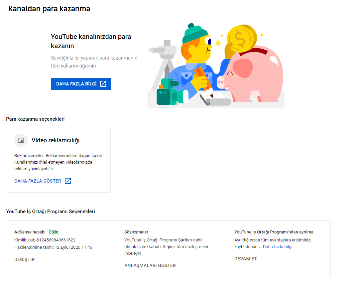The width and height of the screenshot is (364, 287).
Task: Click the Kanaldan para kazanma heading
Action: point(49,9)
